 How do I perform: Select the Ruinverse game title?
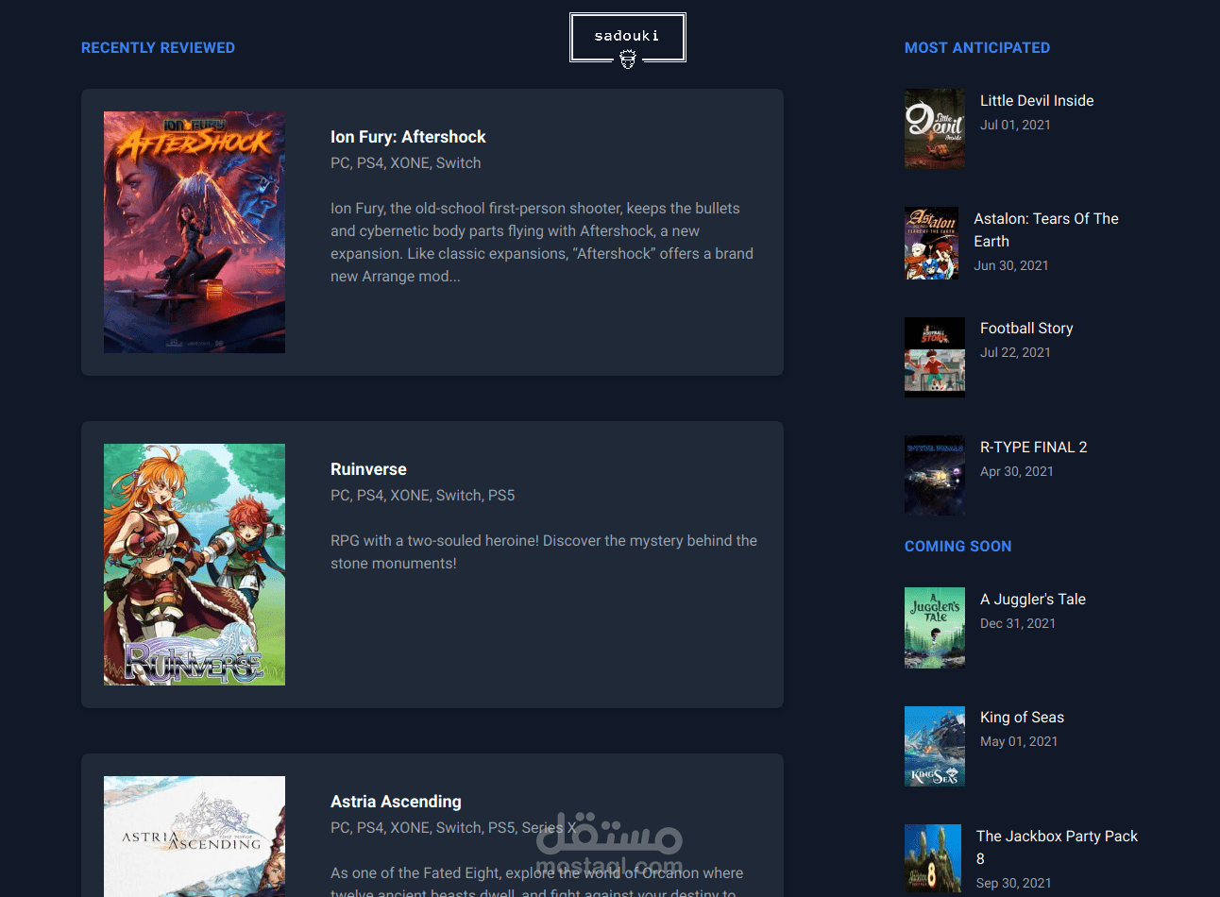click(x=368, y=469)
